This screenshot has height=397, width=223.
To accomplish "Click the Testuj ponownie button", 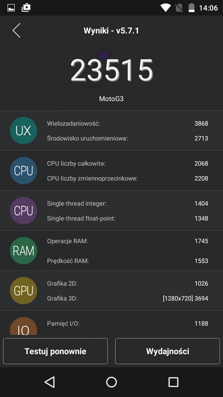I will click(55, 351).
